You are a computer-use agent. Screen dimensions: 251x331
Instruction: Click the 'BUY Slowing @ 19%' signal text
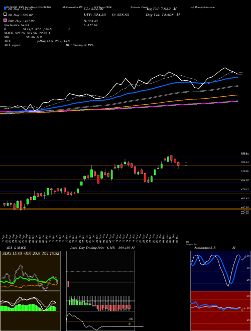click(79, 45)
